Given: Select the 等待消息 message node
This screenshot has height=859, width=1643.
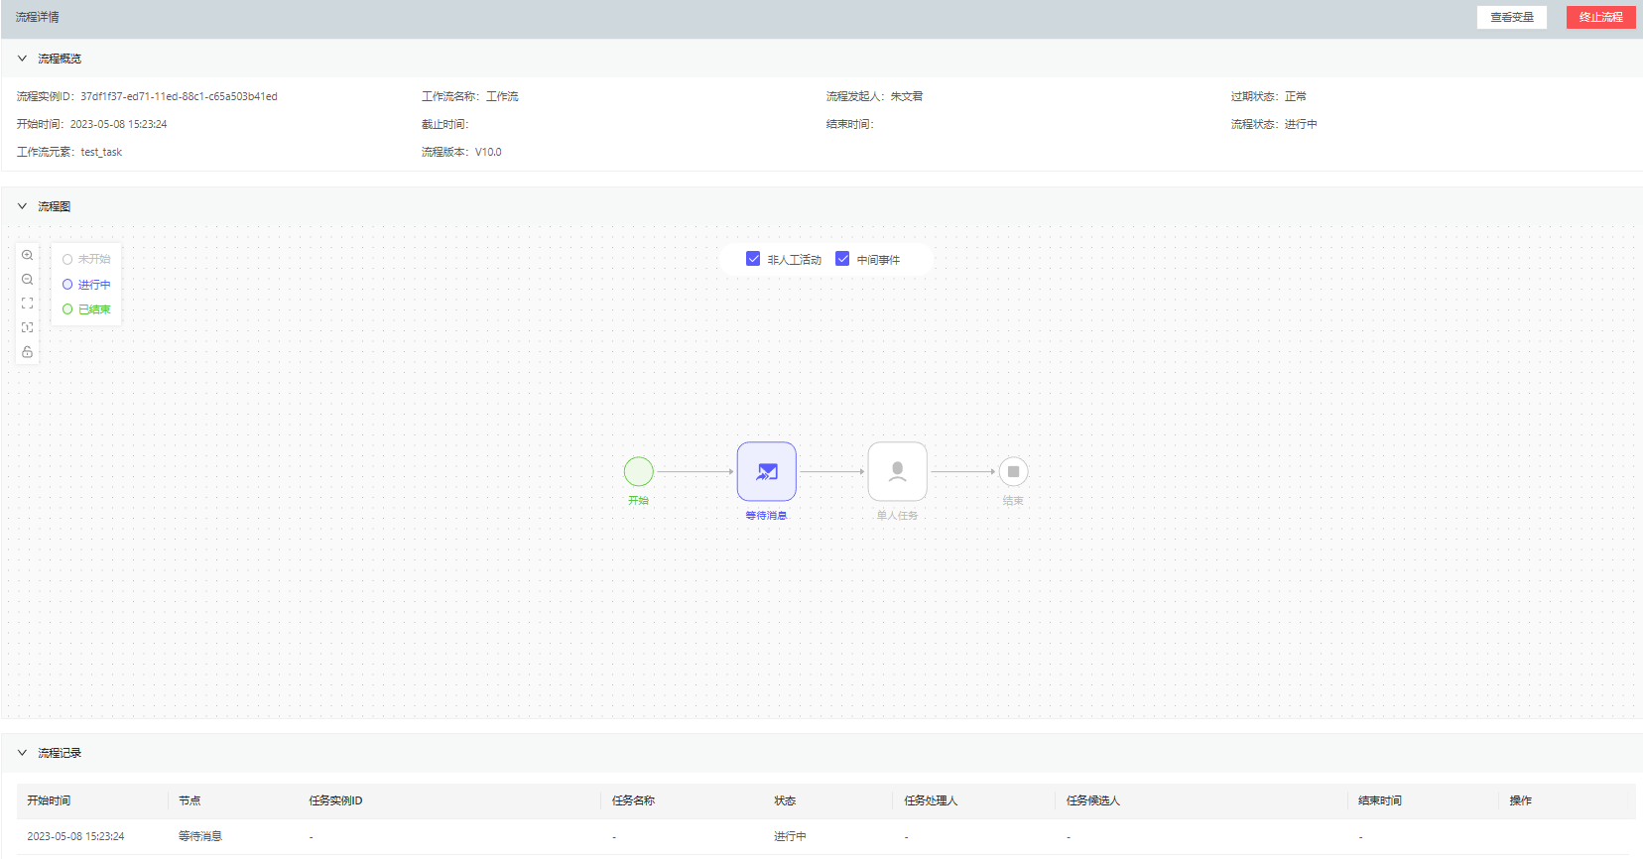Looking at the screenshot, I should (766, 472).
